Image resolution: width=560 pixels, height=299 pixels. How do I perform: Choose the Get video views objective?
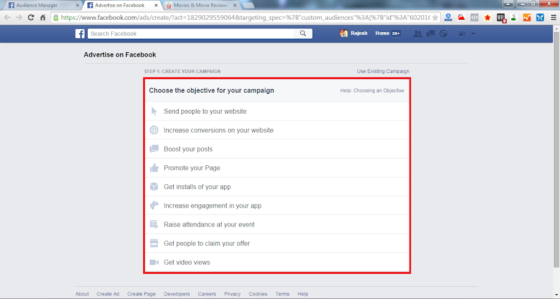[277, 262]
